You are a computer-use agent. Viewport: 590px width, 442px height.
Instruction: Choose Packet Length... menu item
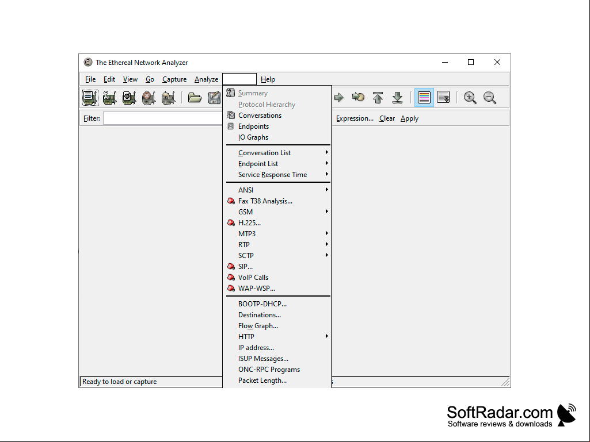pos(278,380)
